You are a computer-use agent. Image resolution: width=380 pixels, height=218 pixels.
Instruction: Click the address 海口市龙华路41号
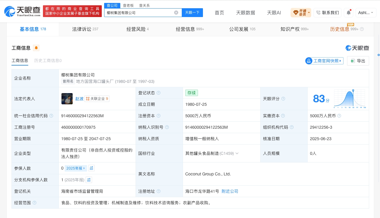click(x=202, y=191)
